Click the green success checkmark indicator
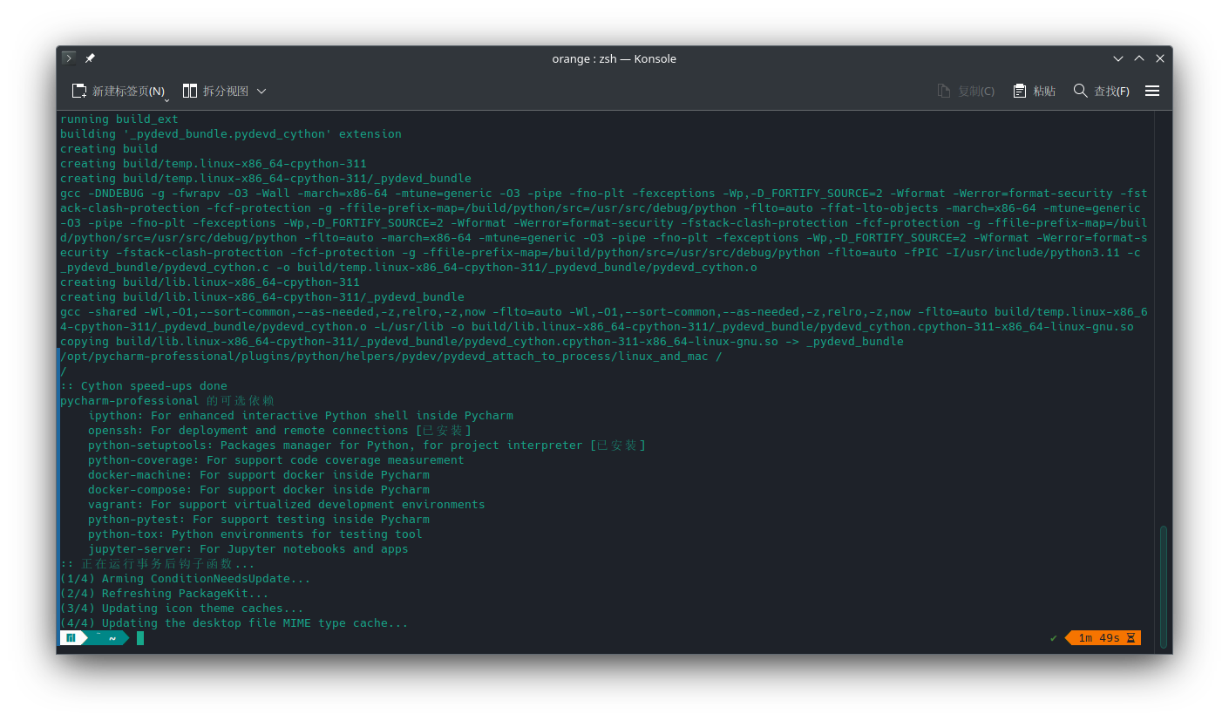 click(x=1054, y=638)
